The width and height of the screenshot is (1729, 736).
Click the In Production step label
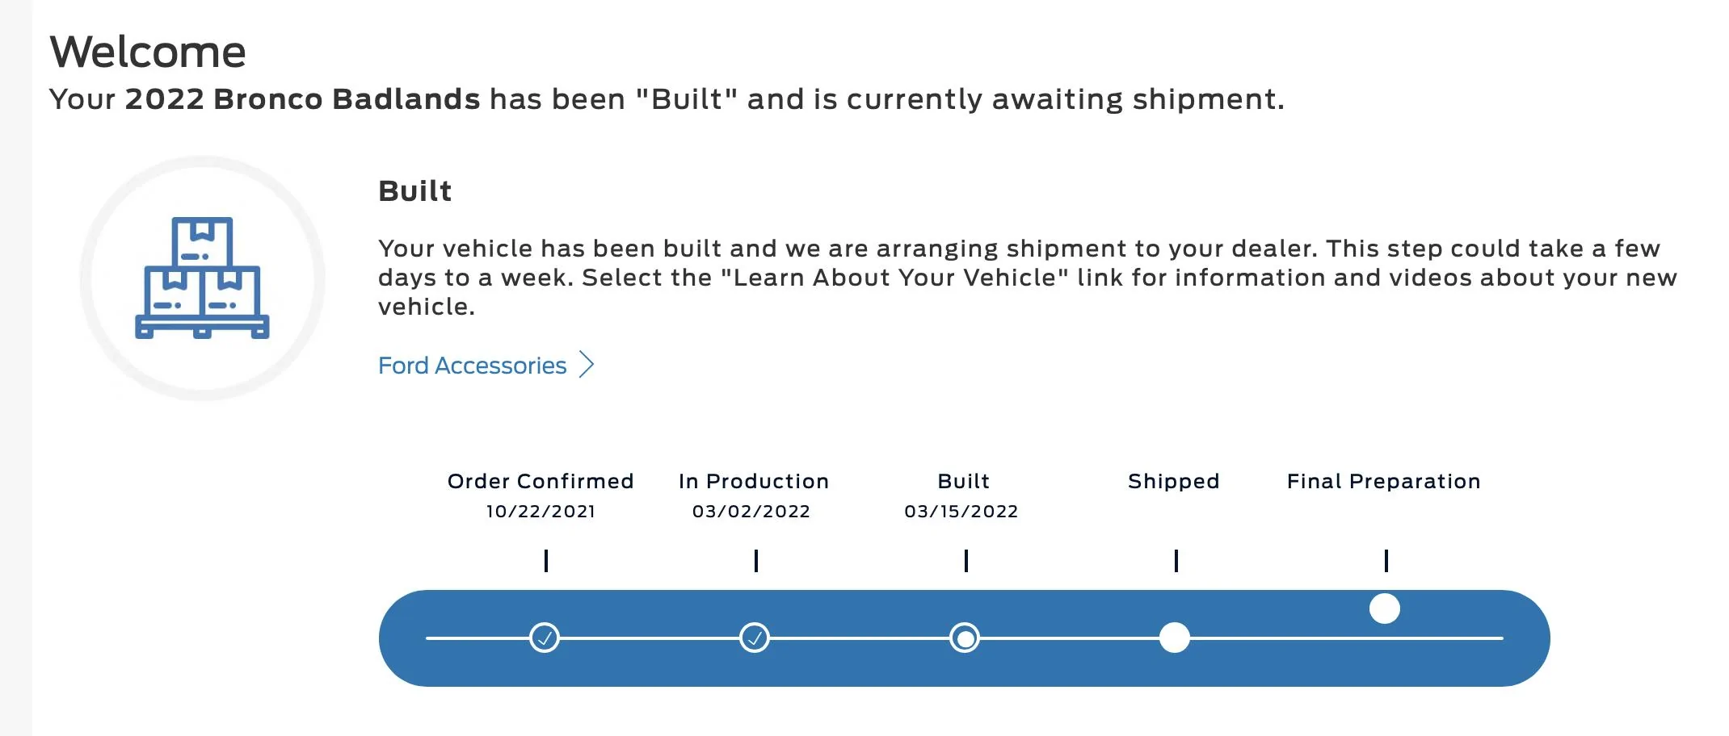point(754,481)
